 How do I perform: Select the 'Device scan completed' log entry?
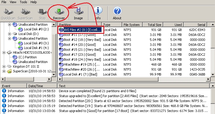[105, 91]
